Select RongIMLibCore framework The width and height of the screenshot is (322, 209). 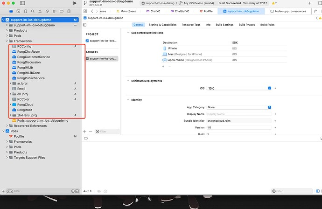[28, 73]
